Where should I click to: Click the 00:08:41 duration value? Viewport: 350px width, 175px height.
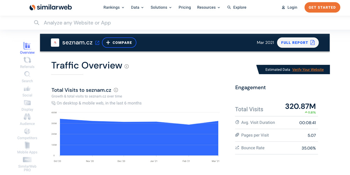(307, 122)
